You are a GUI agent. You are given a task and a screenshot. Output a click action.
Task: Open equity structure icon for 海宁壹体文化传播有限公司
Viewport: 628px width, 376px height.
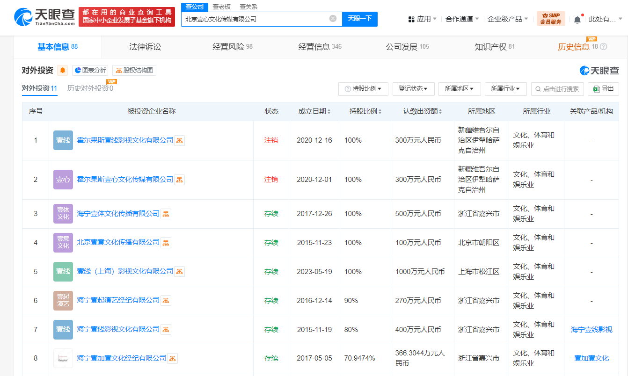tap(166, 214)
